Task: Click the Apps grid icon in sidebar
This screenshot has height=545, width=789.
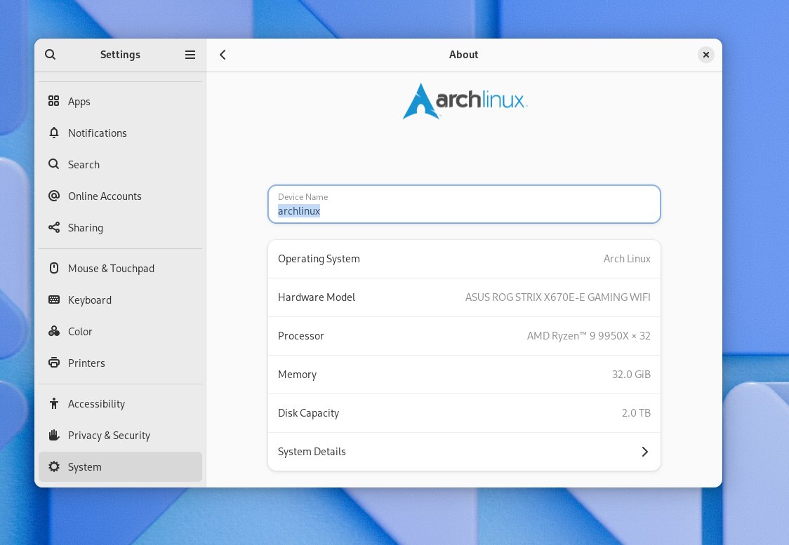Action: [x=54, y=101]
